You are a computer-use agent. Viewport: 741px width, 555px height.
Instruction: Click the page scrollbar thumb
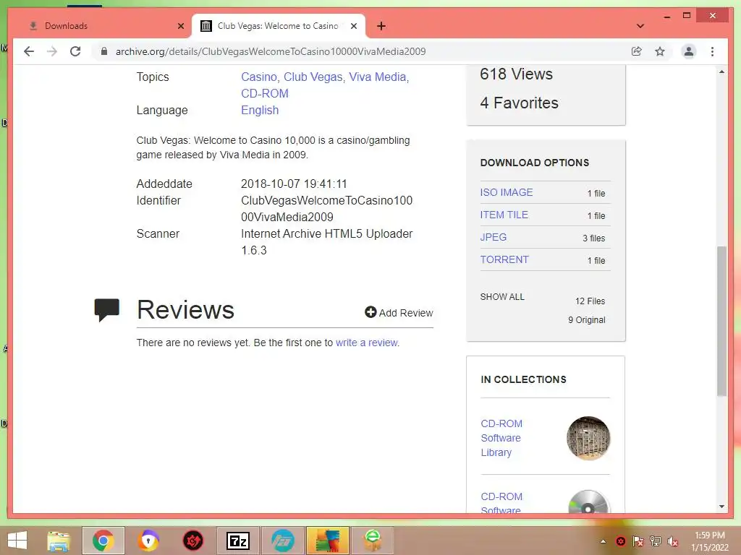(721, 321)
